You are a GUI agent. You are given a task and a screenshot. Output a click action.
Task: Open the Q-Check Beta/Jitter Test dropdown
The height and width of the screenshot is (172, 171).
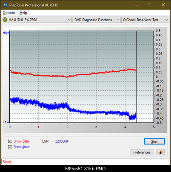click(145, 20)
